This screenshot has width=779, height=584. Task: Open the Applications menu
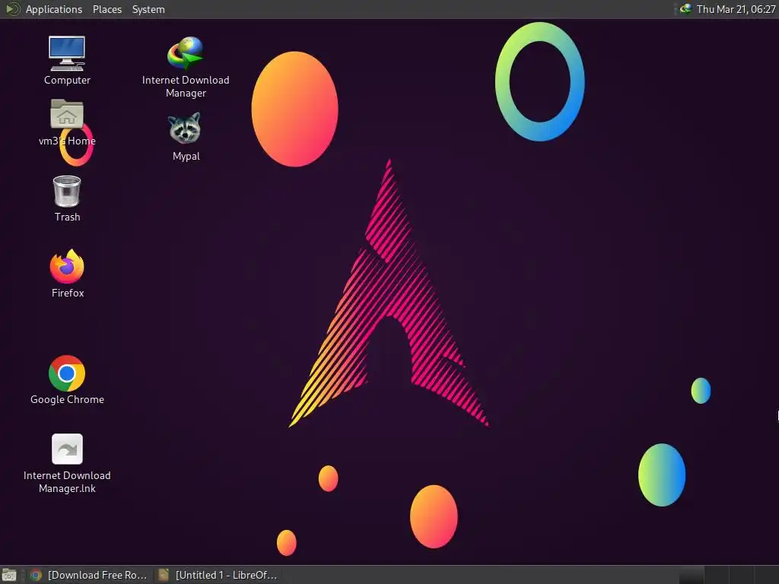point(54,9)
